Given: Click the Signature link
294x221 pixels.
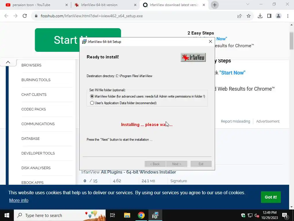Looking at the screenshot, I should (x=179, y=181).
